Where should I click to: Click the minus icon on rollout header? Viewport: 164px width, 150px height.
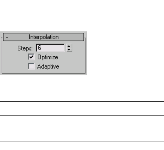(x=7, y=37)
